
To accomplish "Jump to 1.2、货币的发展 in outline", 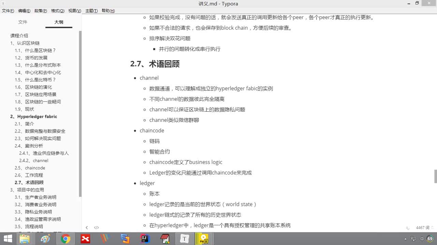I will point(31,58).
